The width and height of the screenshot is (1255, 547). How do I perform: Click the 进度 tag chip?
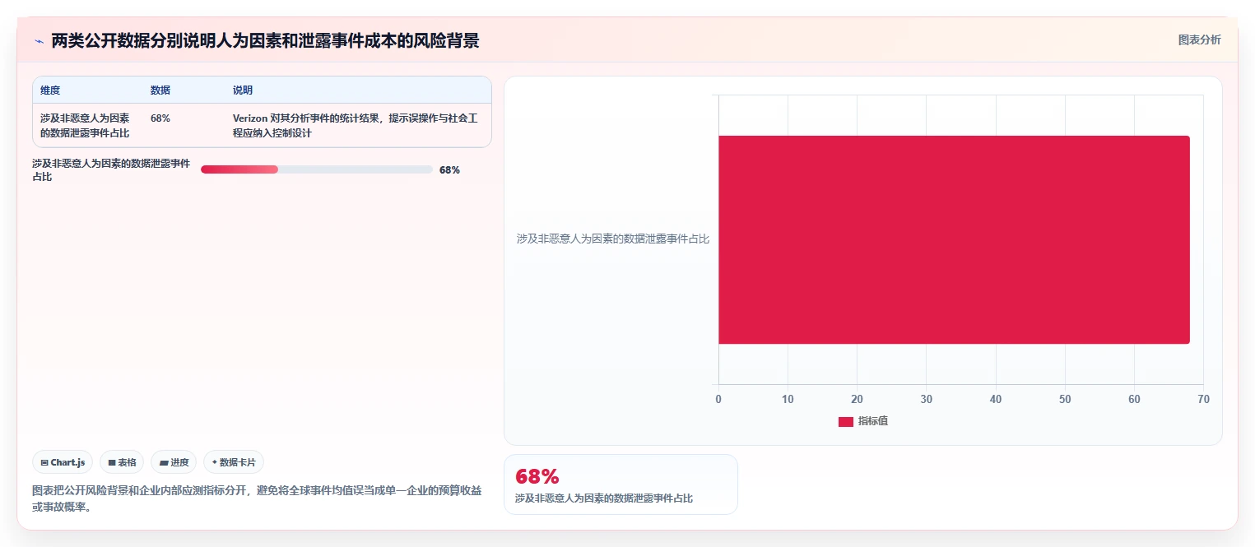point(174,462)
